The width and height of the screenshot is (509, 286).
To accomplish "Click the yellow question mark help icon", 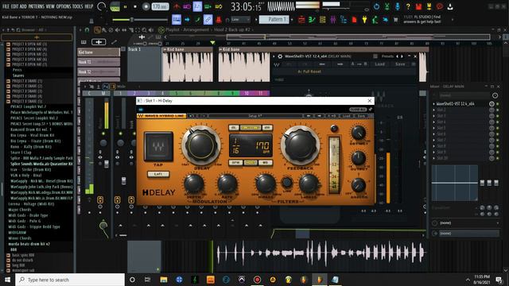I will tap(408, 6).
